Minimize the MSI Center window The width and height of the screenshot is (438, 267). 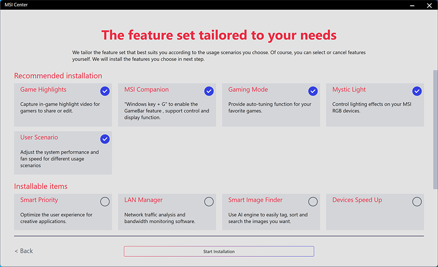(412, 5)
